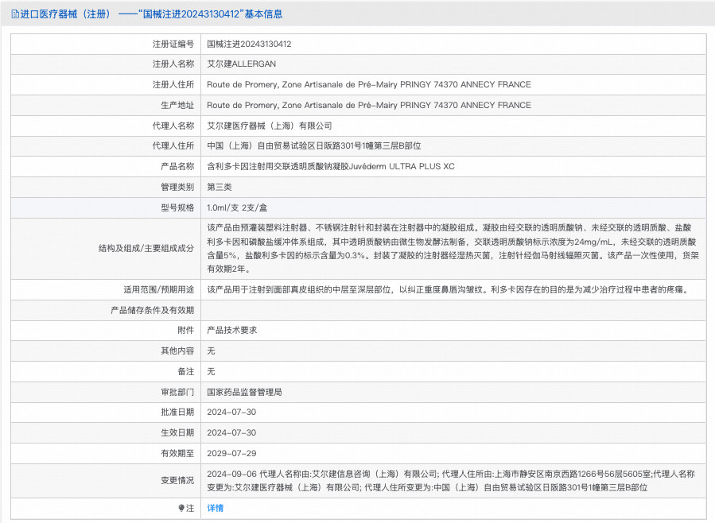
Task: Click the 变更情况 change history text
Action: coord(451,480)
